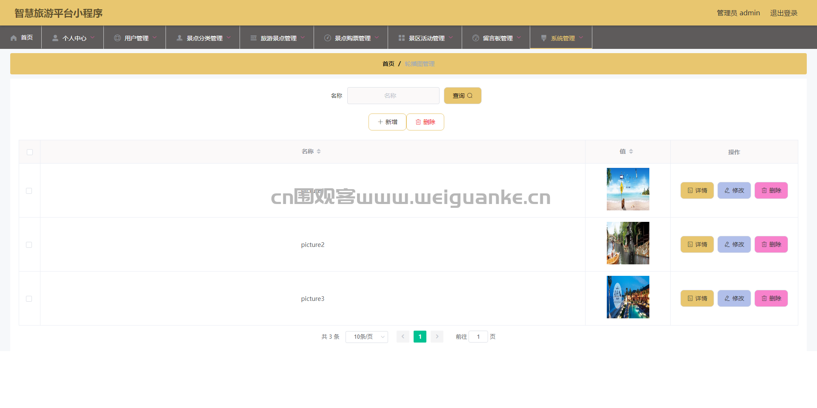817x408 pixels.
Task: Expand the 景区活动管理 menu chevron
Action: pos(451,37)
